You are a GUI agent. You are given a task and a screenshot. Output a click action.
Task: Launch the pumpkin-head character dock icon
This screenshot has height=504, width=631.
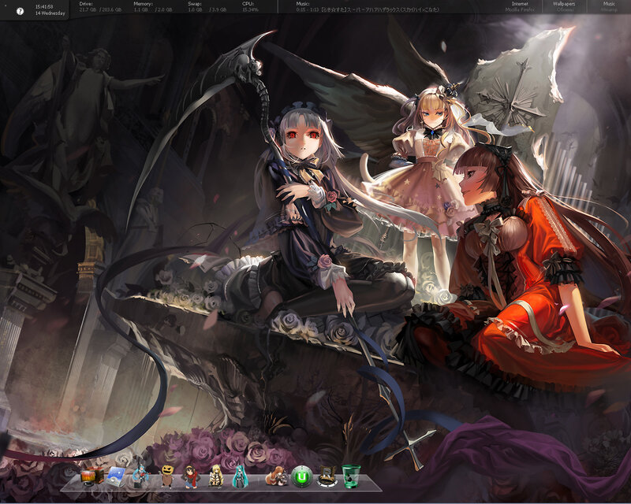[166, 476]
